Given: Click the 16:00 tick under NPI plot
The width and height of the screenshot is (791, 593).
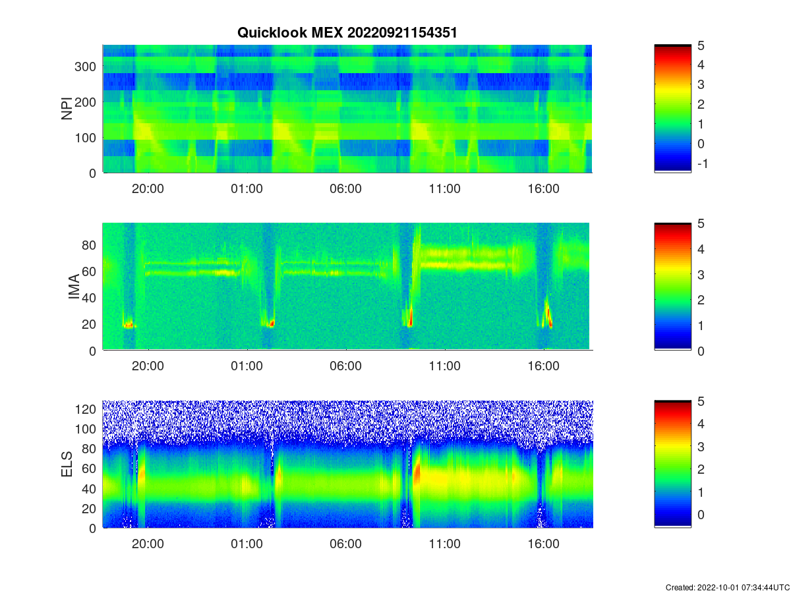Looking at the screenshot, I should (x=543, y=188).
